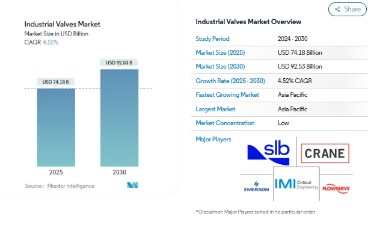The width and height of the screenshot is (368, 228).
Task: Click the Market Size (2025) label
Action: click(x=220, y=52)
